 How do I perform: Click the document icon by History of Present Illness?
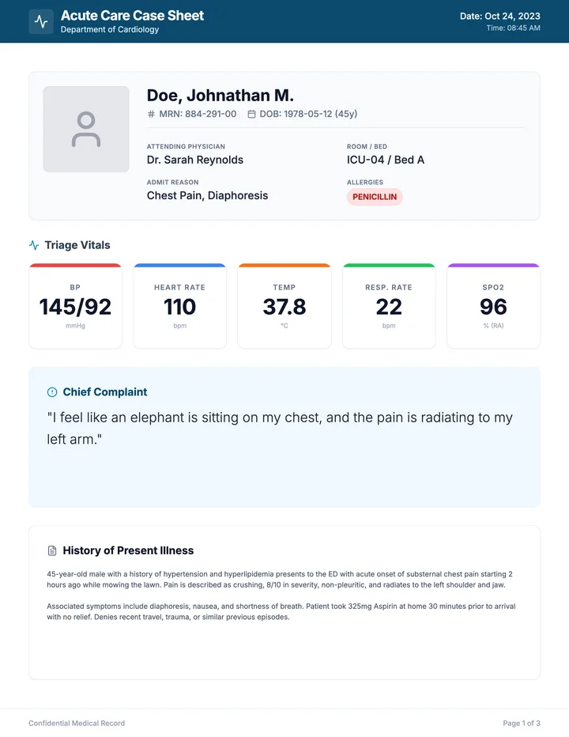[52, 550]
